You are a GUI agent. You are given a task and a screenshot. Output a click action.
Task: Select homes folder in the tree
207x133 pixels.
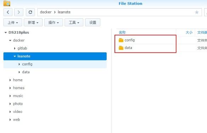pos(19,88)
